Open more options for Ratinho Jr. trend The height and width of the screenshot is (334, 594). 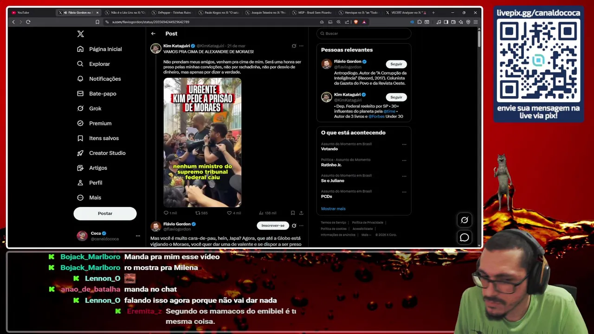point(404,160)
